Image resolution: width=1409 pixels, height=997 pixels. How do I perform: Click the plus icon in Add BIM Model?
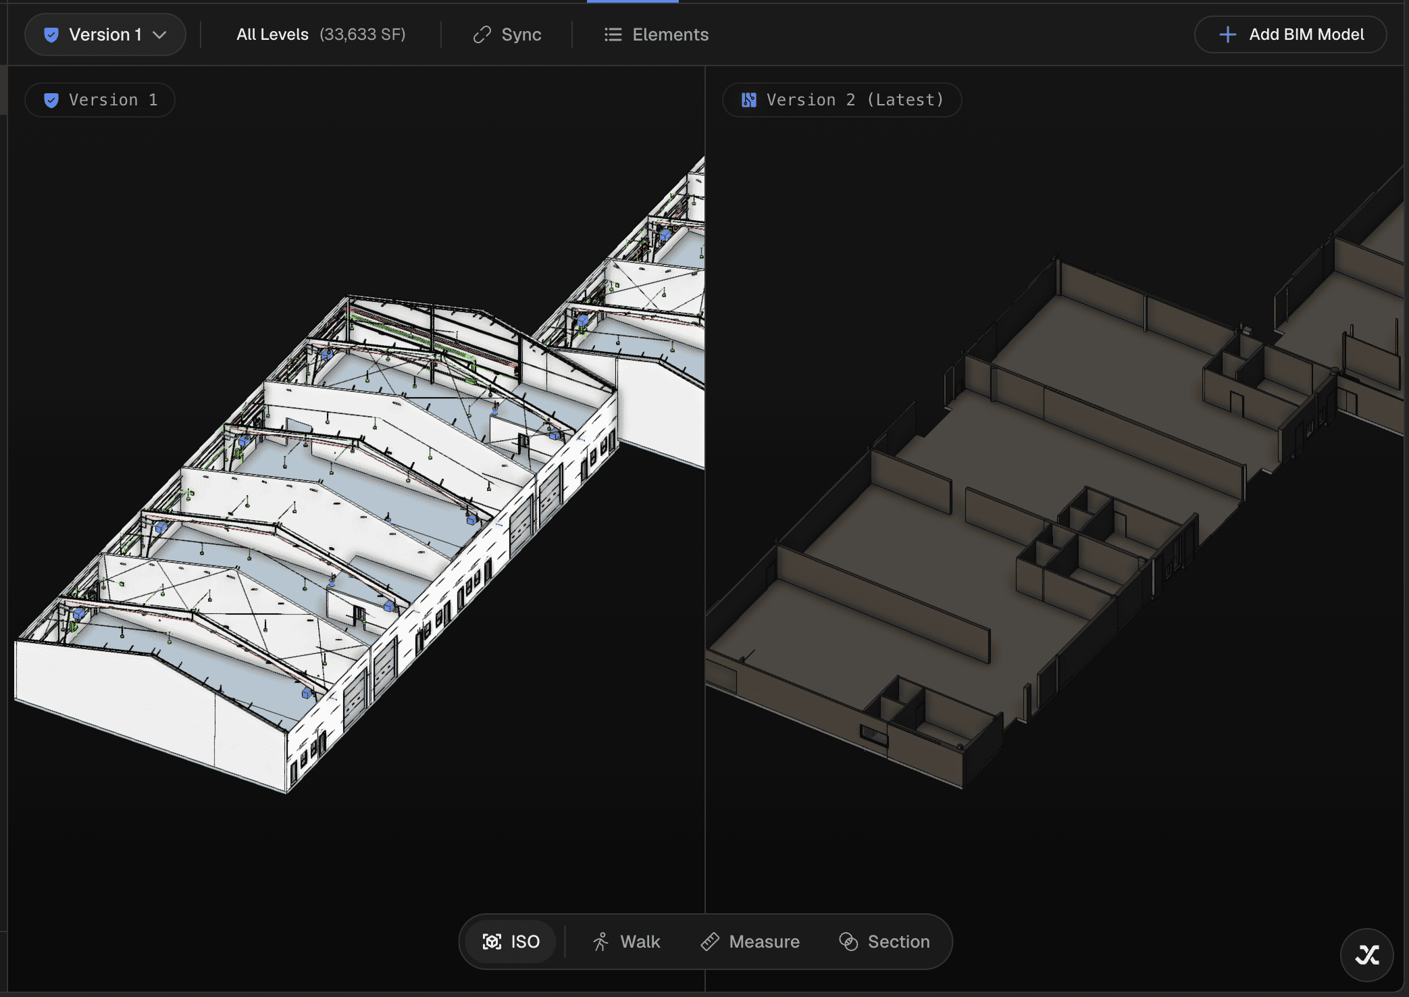[x=1227, y=34]
